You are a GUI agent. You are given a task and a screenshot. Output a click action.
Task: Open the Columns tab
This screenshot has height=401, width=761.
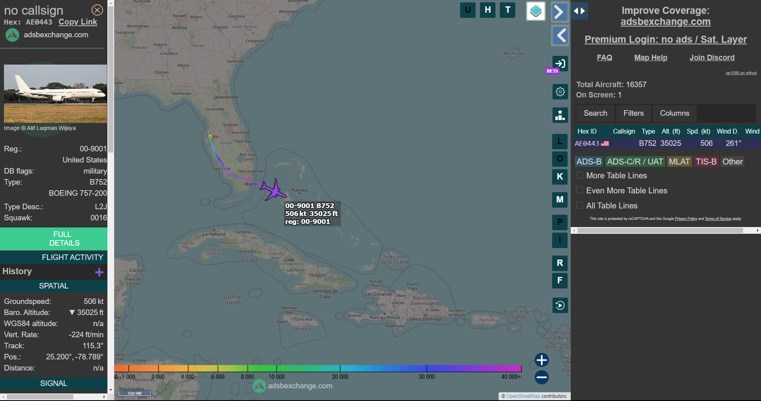(x=675, y=113)
